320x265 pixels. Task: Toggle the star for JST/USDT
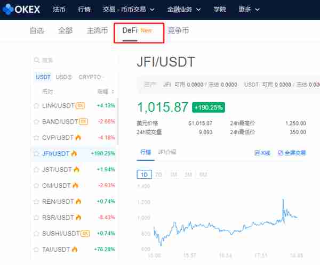(x=36, y=169)
